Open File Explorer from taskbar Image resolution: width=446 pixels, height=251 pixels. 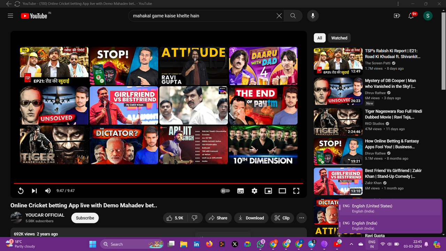point(183,244)
